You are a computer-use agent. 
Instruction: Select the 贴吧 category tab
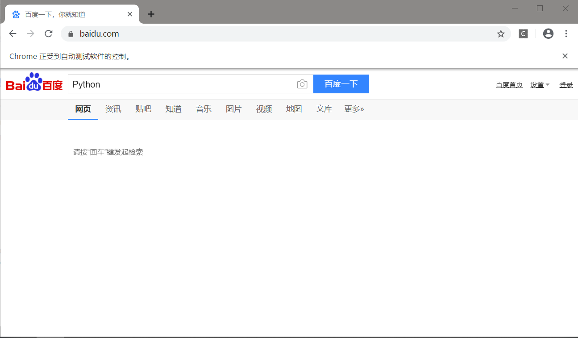click(143, 108)
